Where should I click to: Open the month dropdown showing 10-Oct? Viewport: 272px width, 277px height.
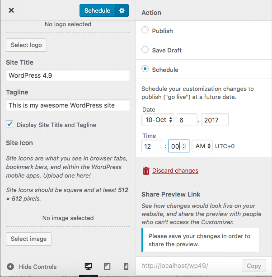(x=158, y=120)
